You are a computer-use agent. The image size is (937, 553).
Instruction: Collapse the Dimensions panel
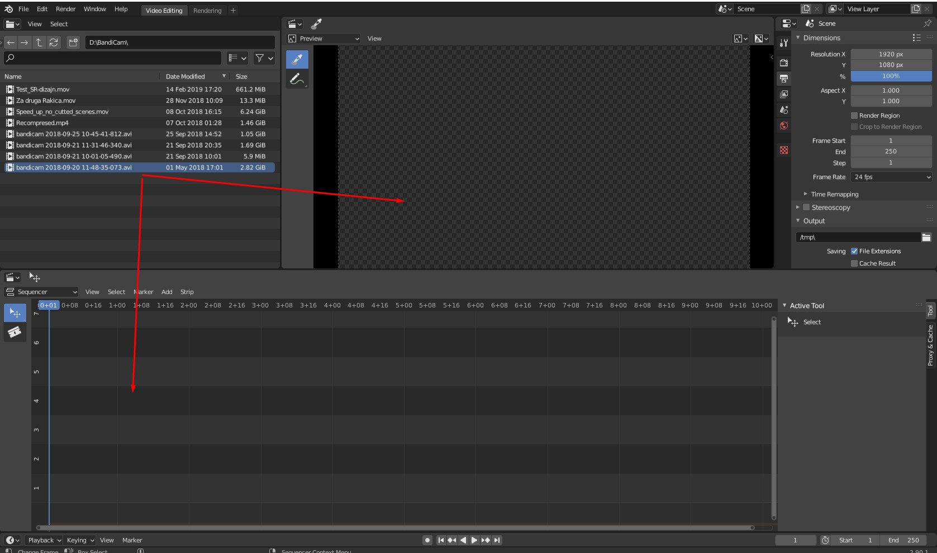coord(798,38)
